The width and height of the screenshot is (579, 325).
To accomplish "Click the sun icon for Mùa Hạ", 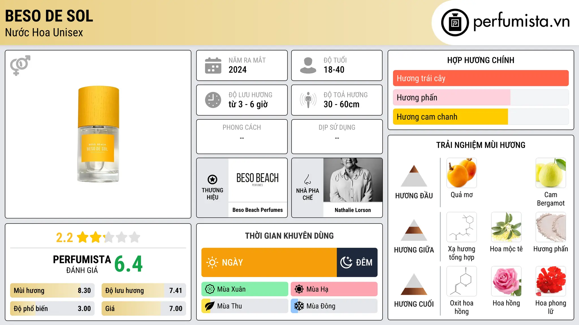I will (299, 289).
